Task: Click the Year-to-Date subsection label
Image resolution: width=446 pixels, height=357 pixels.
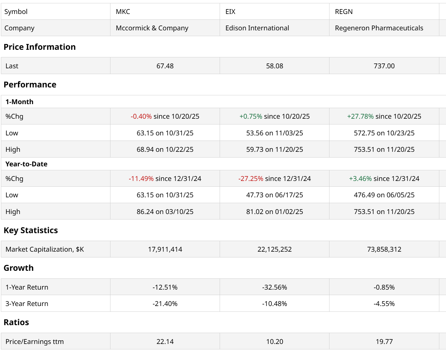Action: click(x=26, y=164)
